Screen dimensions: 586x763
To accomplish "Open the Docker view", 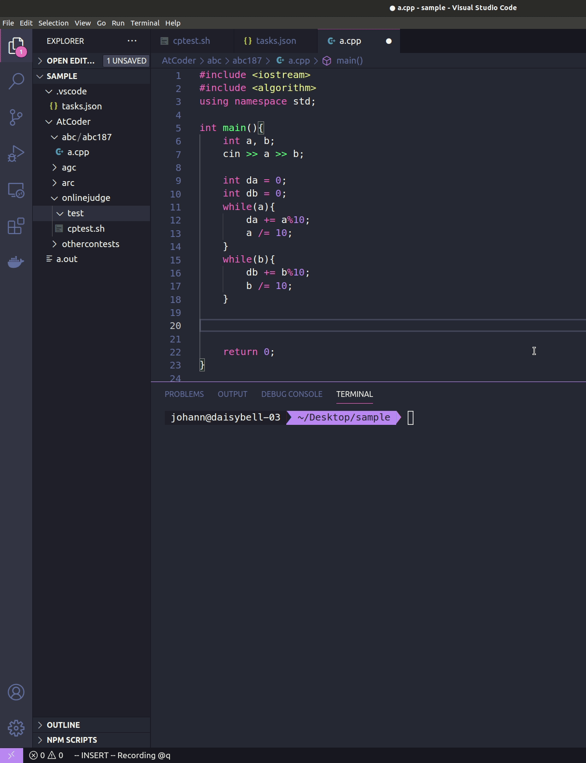I will click(16, 262).
